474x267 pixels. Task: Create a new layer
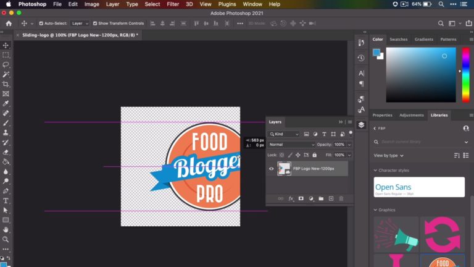[331, 198]
